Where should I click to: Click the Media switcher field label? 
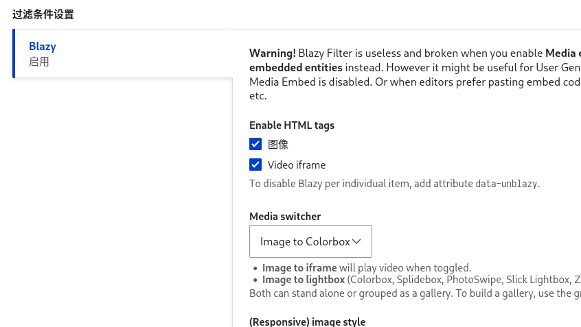(285, 217)
